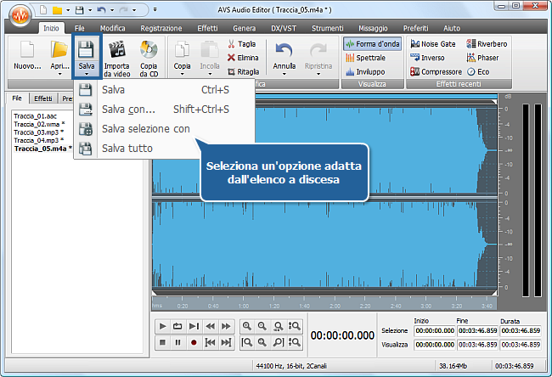552x377 pixels.
Task: Open the Nuovo dropdown arrow
Action: pyautogui.click(x=26, y=74)
